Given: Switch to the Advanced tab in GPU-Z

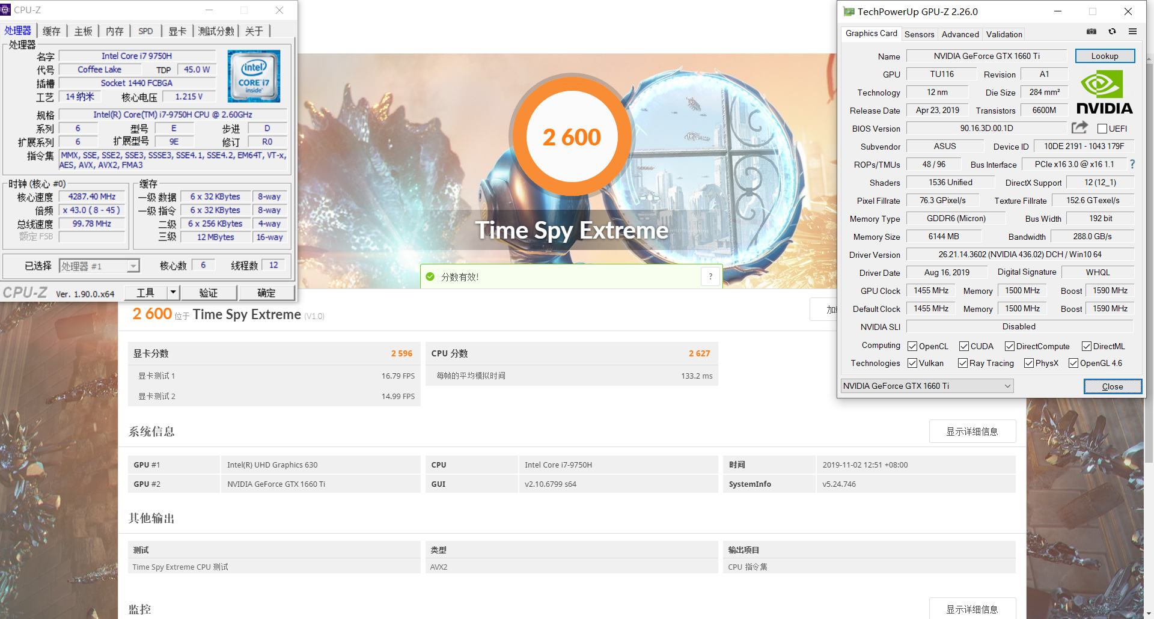Looking at the screenshot, I should coord(960,34).
